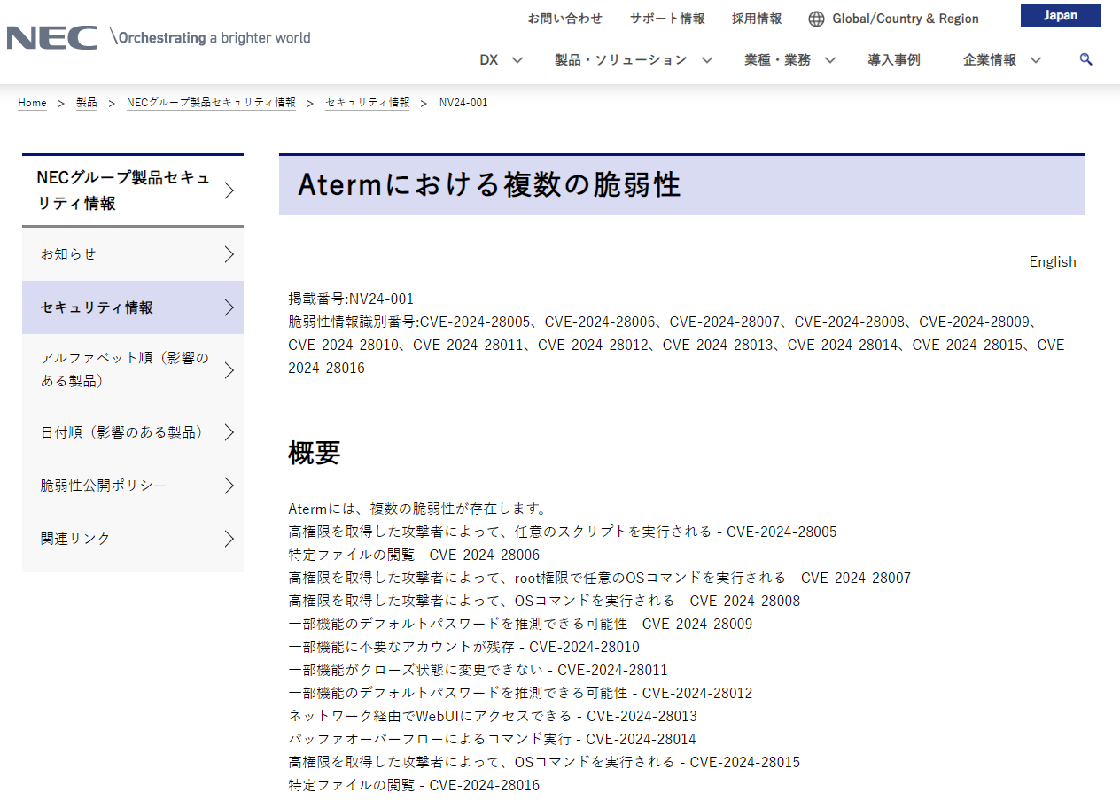Click arrow beside NECグループ製品セキュリティ情報 sidebar heading

(x=229, y=190)
